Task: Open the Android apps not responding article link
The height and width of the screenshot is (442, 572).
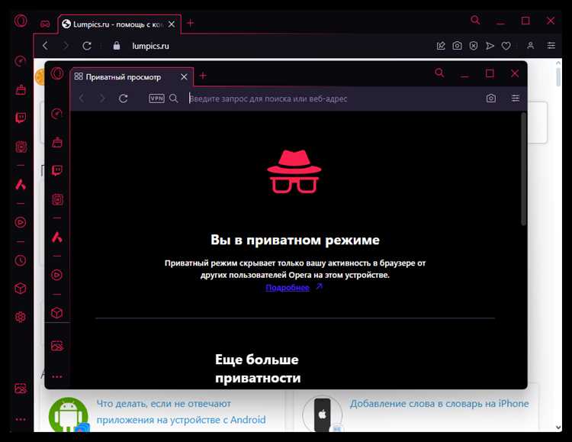Action: [181, 411]
